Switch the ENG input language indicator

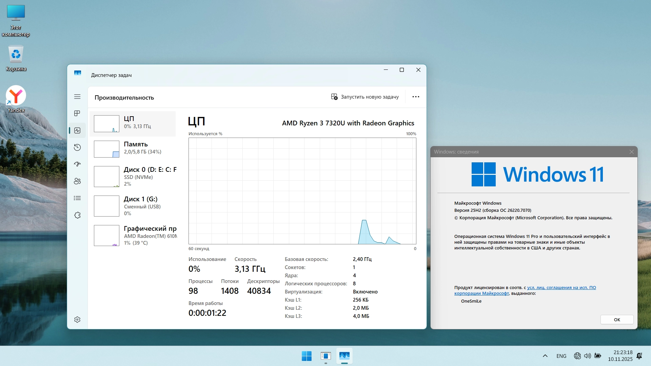(561, 356)
